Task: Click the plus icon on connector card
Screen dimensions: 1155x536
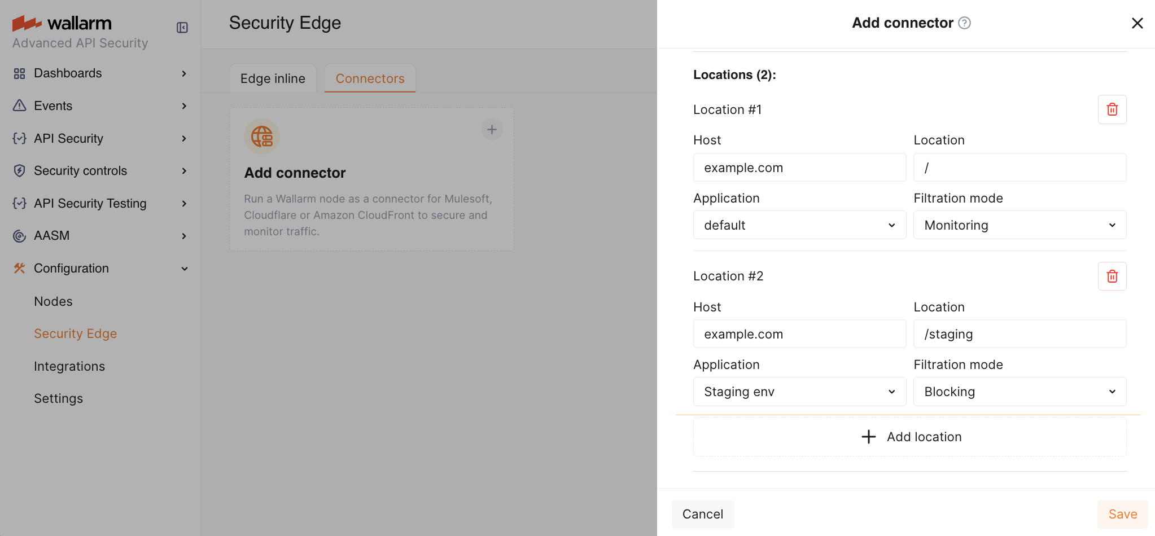Action: 492,130
